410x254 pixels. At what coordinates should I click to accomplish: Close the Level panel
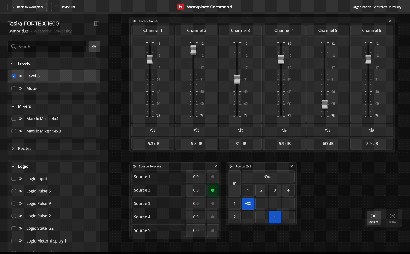(x=390, y=21)
